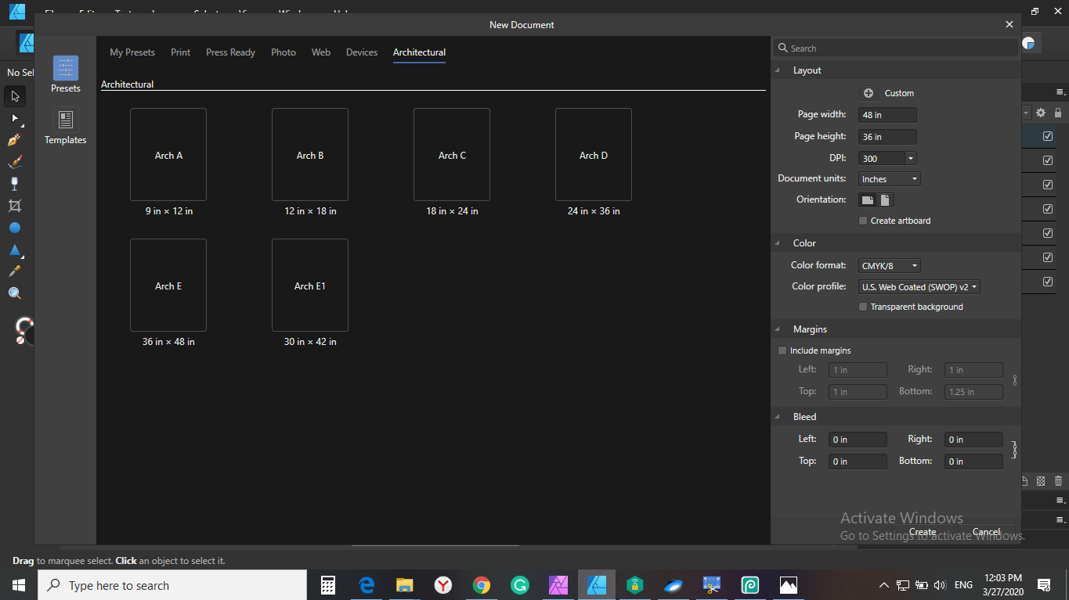The image size is (1069, 600).
Task: Select portrait orientation icon
Action: (885, 200)
